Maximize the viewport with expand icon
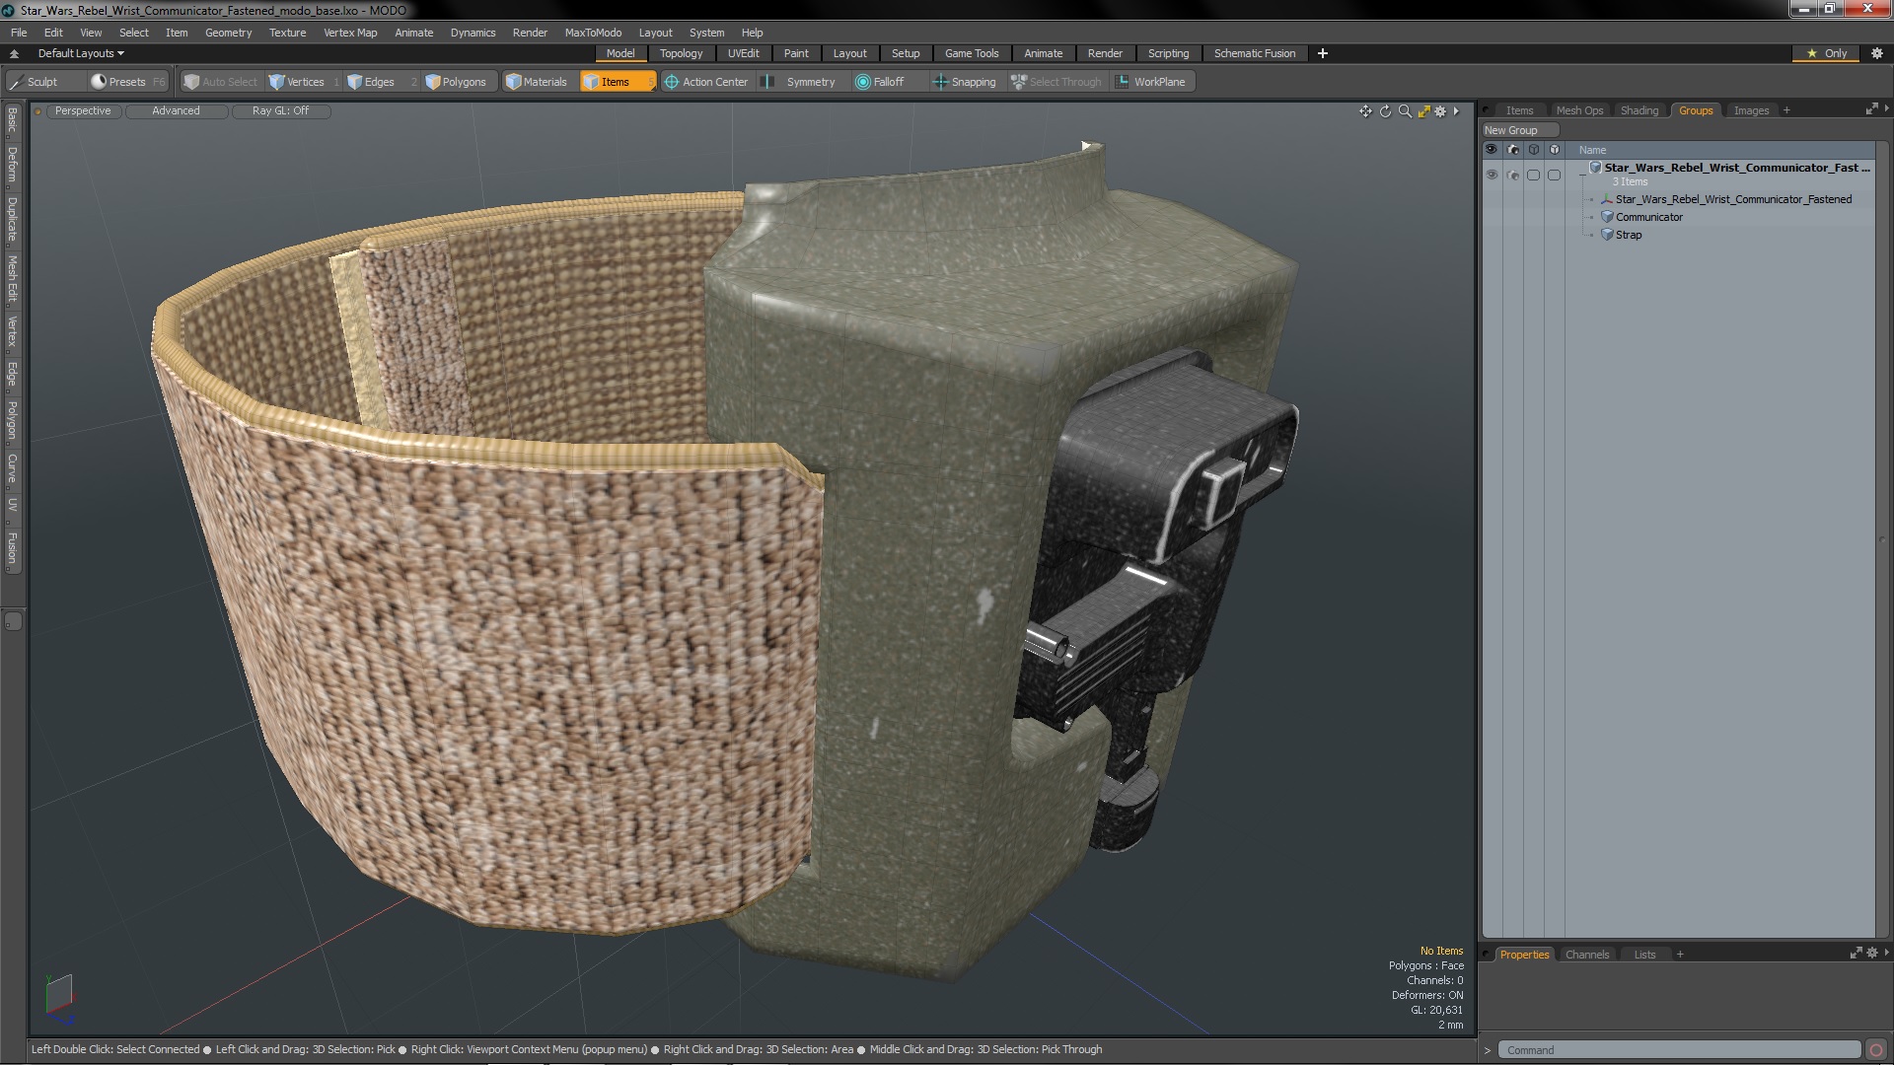Screen dimensions: 1894x1065 (x=1423, y=111)
